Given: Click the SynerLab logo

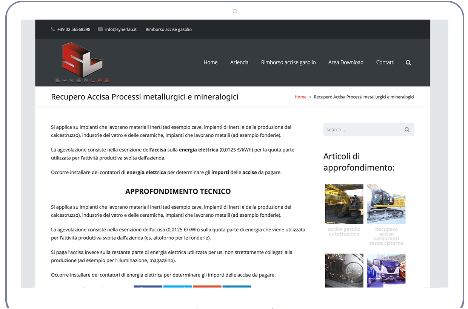Looking at the screenshot, I should pyautogui.click(x=82, y=63).
